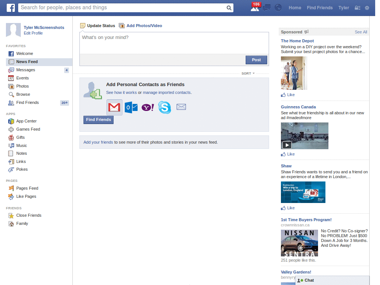
Task: Click manage imported contacts link
Action: coord(167,92)
